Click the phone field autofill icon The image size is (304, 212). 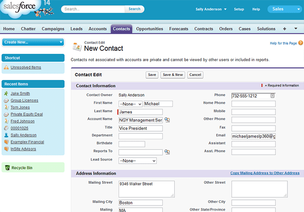click(272, 96)
